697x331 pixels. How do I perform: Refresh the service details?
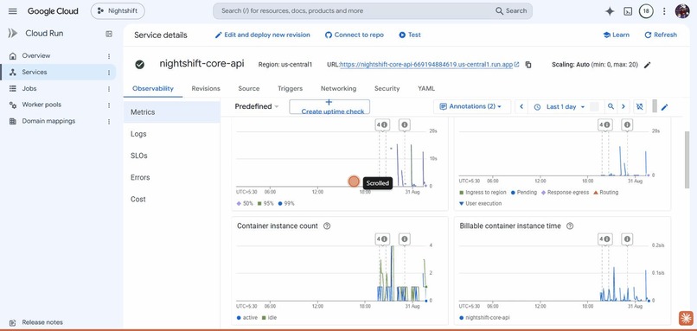pos(661,35)
